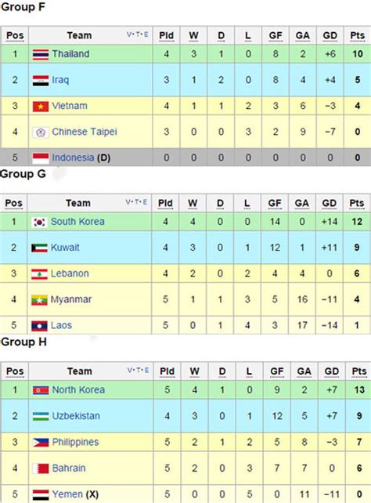
Task: Open the Laos team link
Action: pos(61,325)
